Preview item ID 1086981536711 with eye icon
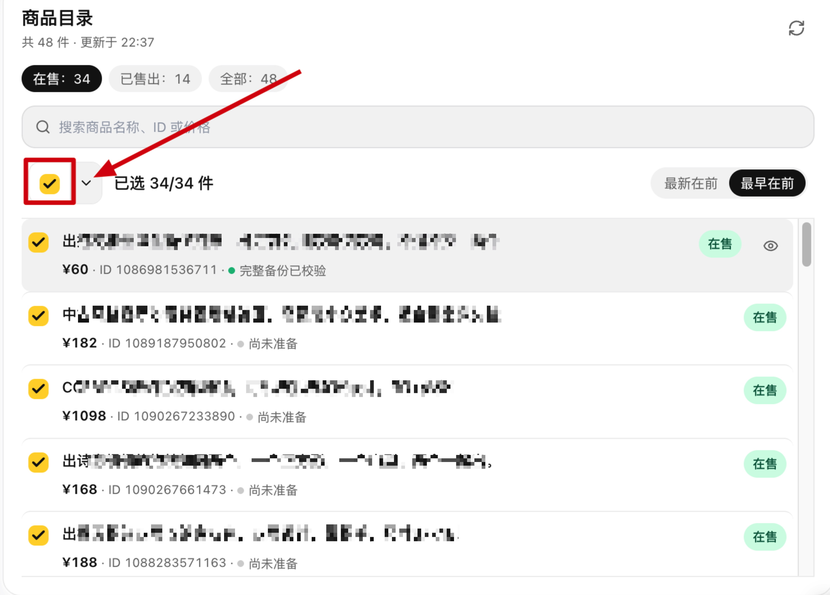This screenshot has width=830, height=595. click(770, 246)
